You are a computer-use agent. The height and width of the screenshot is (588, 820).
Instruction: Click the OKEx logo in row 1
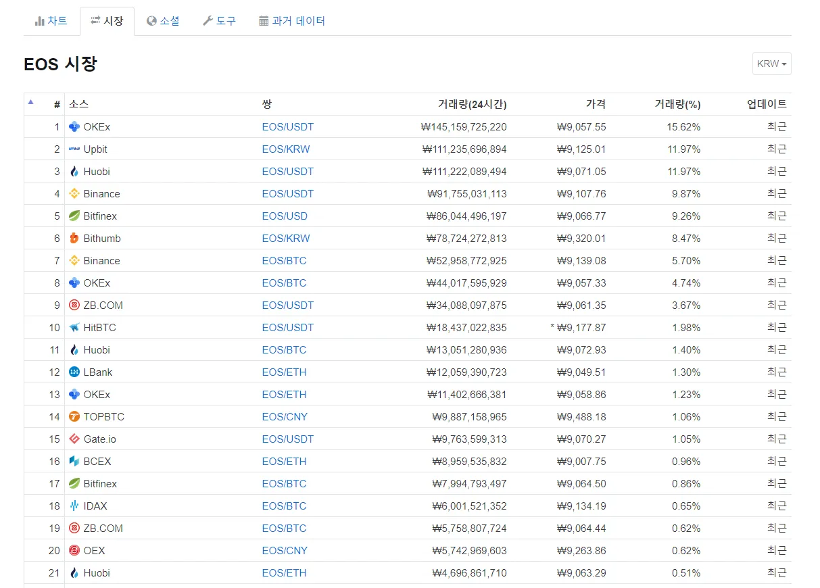[74, 126]
